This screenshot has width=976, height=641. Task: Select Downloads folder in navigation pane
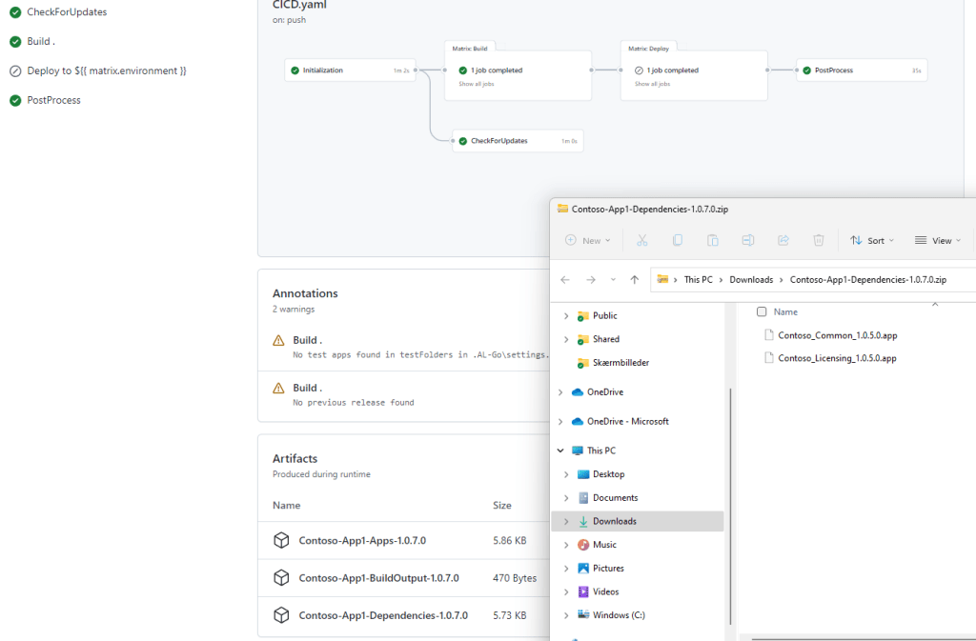tap(615, 521)
